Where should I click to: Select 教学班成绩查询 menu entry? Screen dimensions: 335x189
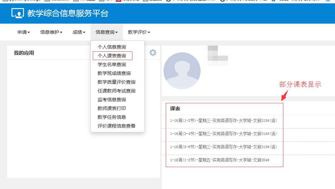coord(114,73)
